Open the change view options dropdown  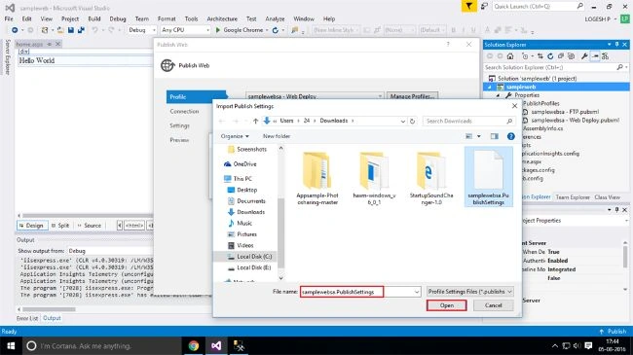pos(479,136)
